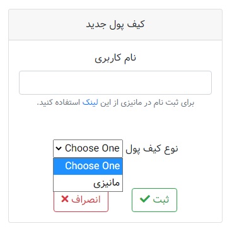Click the Choose One text in the closed select
This screenshot has height=231, width=232.
[x=92, y=148]
